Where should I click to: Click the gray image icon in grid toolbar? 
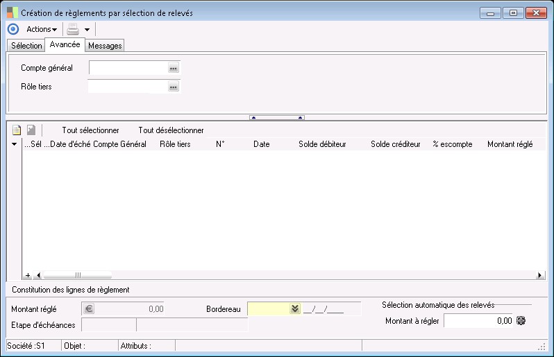coord(31,130)
